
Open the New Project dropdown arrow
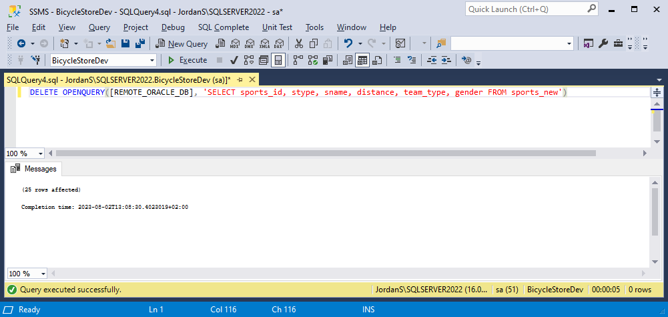coord(76,43)
